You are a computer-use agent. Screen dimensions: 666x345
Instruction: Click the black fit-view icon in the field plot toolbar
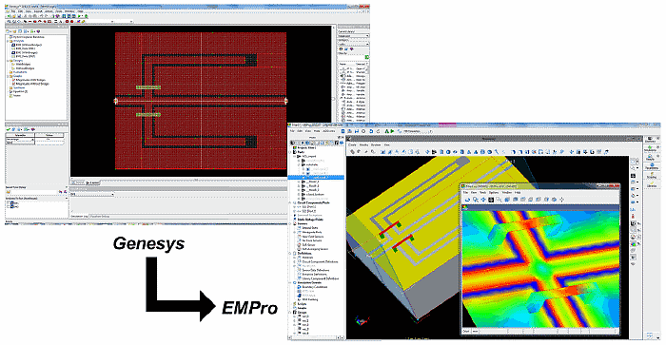[491, 200]
